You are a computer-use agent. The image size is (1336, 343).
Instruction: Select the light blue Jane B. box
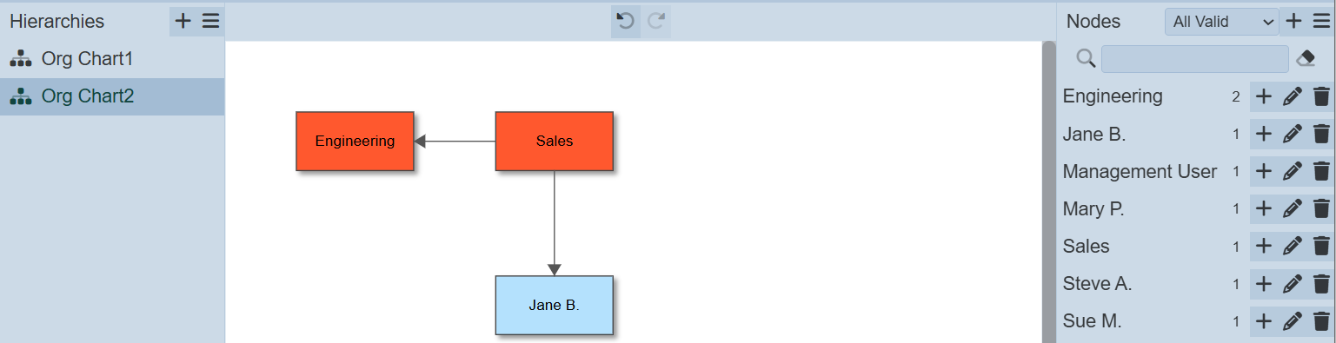point(555,306)
